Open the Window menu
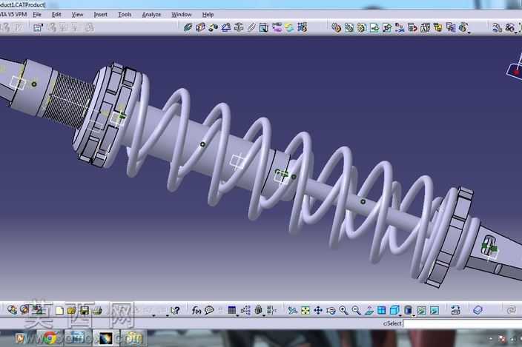 [x=182, y=15]
